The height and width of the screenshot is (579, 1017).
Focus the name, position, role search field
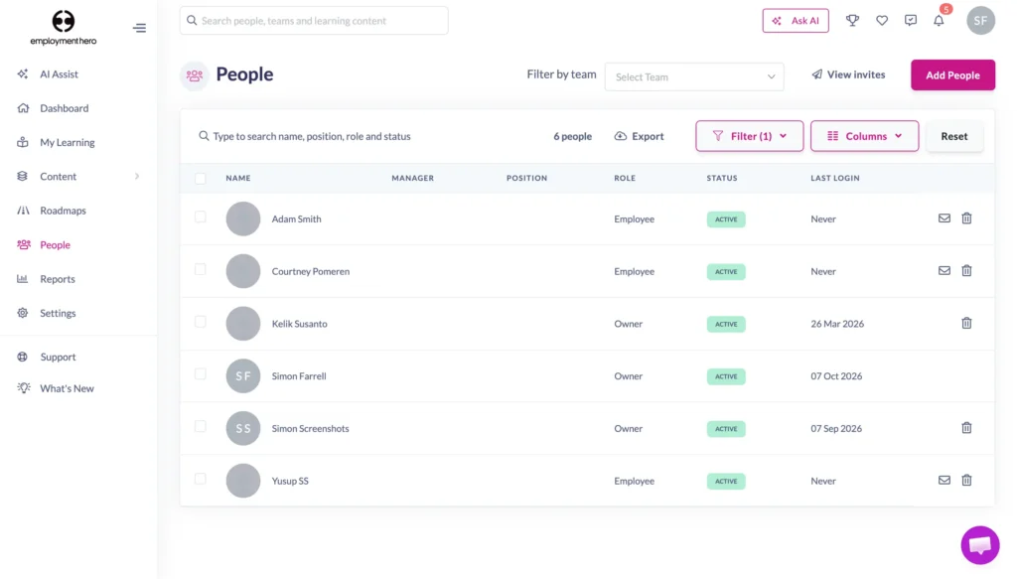pos(311,136)
